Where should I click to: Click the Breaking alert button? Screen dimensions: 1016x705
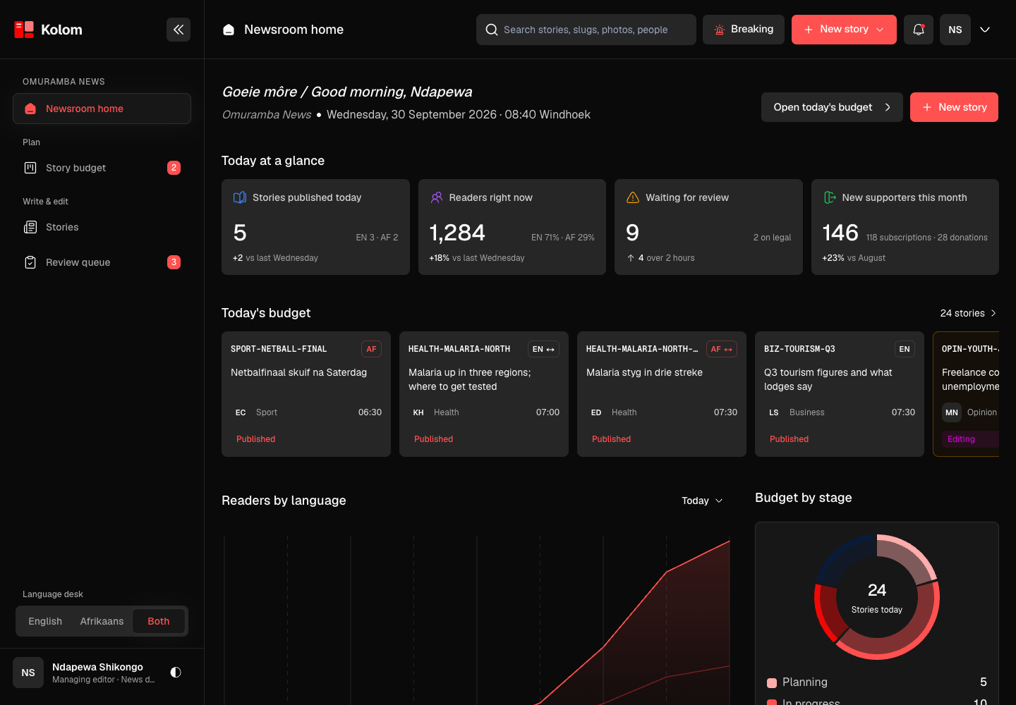[744, 30]
